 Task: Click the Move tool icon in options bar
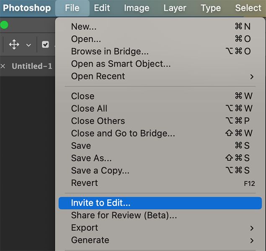point(14,44)
